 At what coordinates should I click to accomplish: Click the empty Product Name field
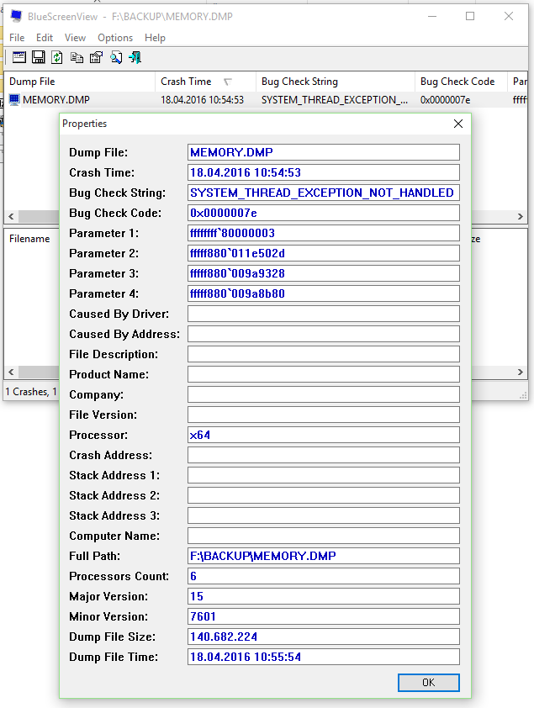point(324,374)
